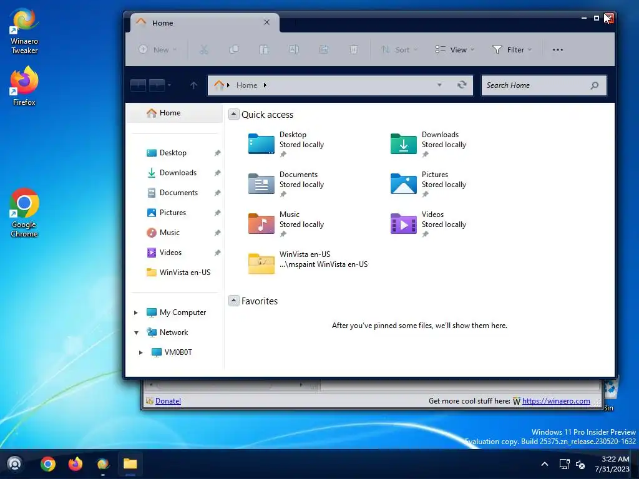
Task: Click the Rename icon in toolbar
Action: tap(294, 50)
